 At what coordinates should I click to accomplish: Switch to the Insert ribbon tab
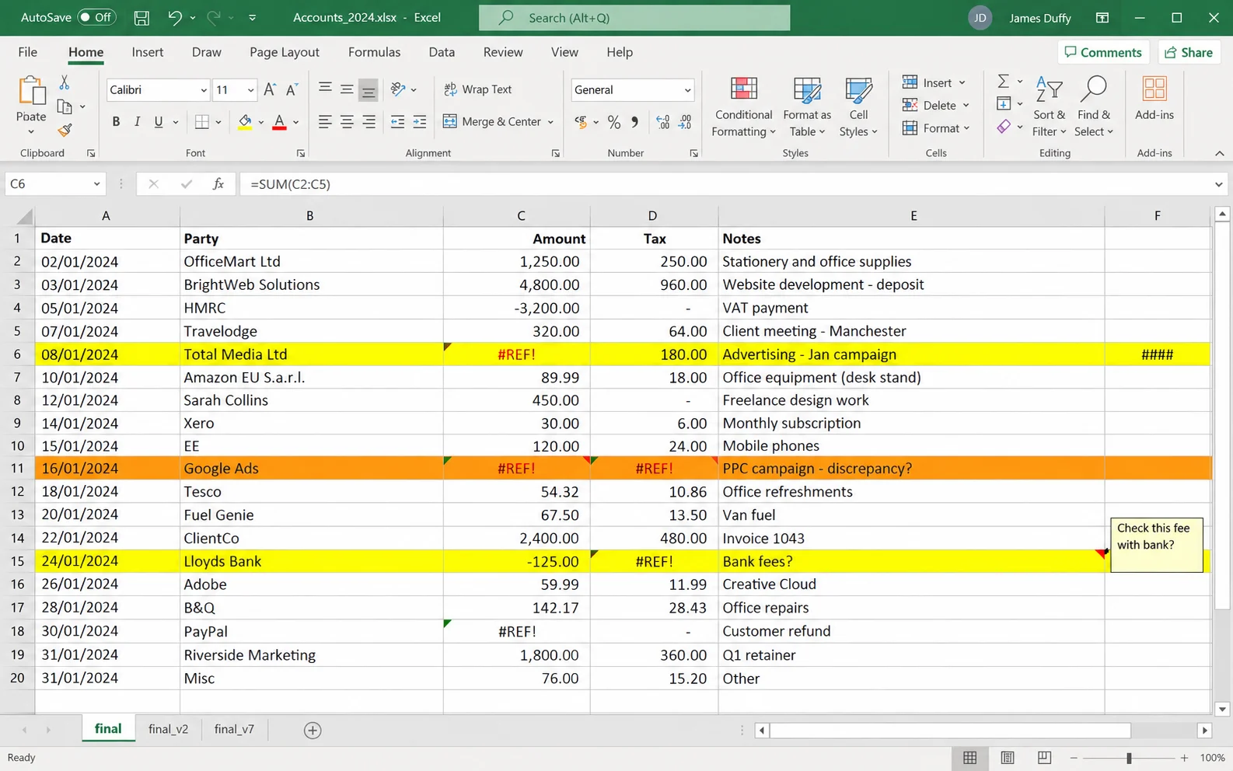(147, 52)
